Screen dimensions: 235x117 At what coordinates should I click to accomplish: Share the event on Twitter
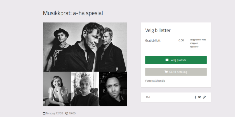199,97
